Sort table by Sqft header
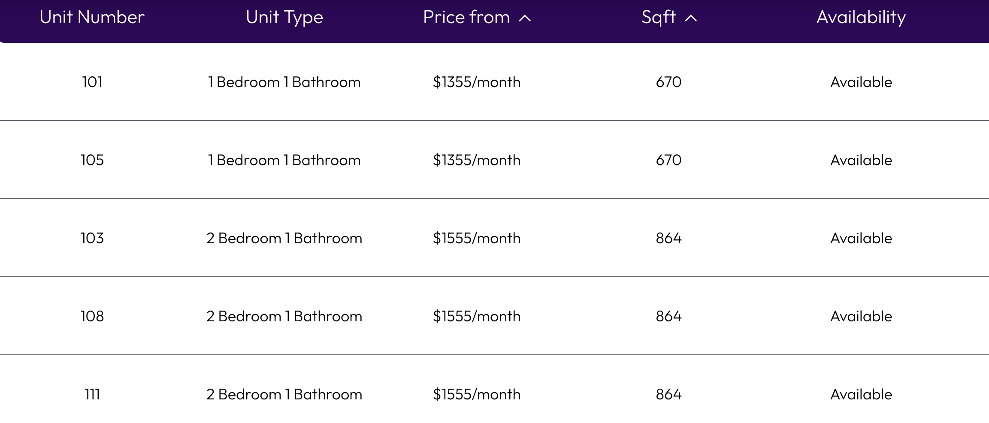The width and height of the screenshot is (989, 423). pyautogui.click(x=658, y=18)
